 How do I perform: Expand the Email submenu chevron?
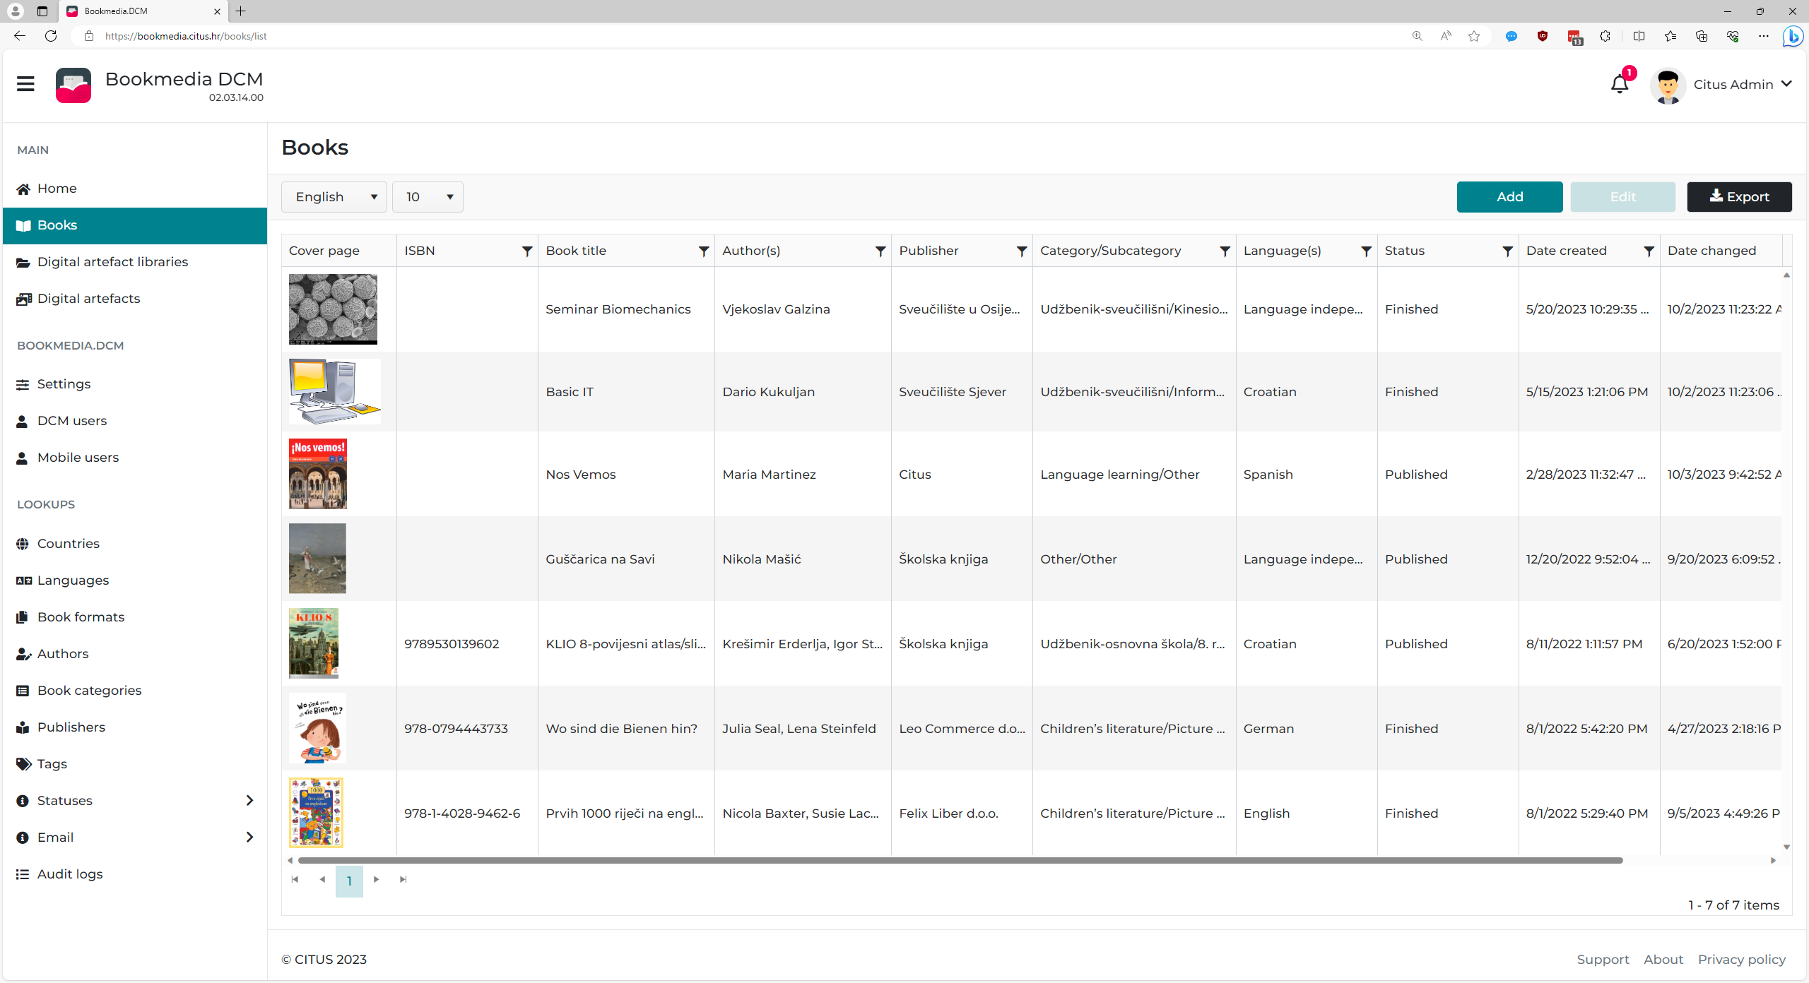click(x=249, y=837)
